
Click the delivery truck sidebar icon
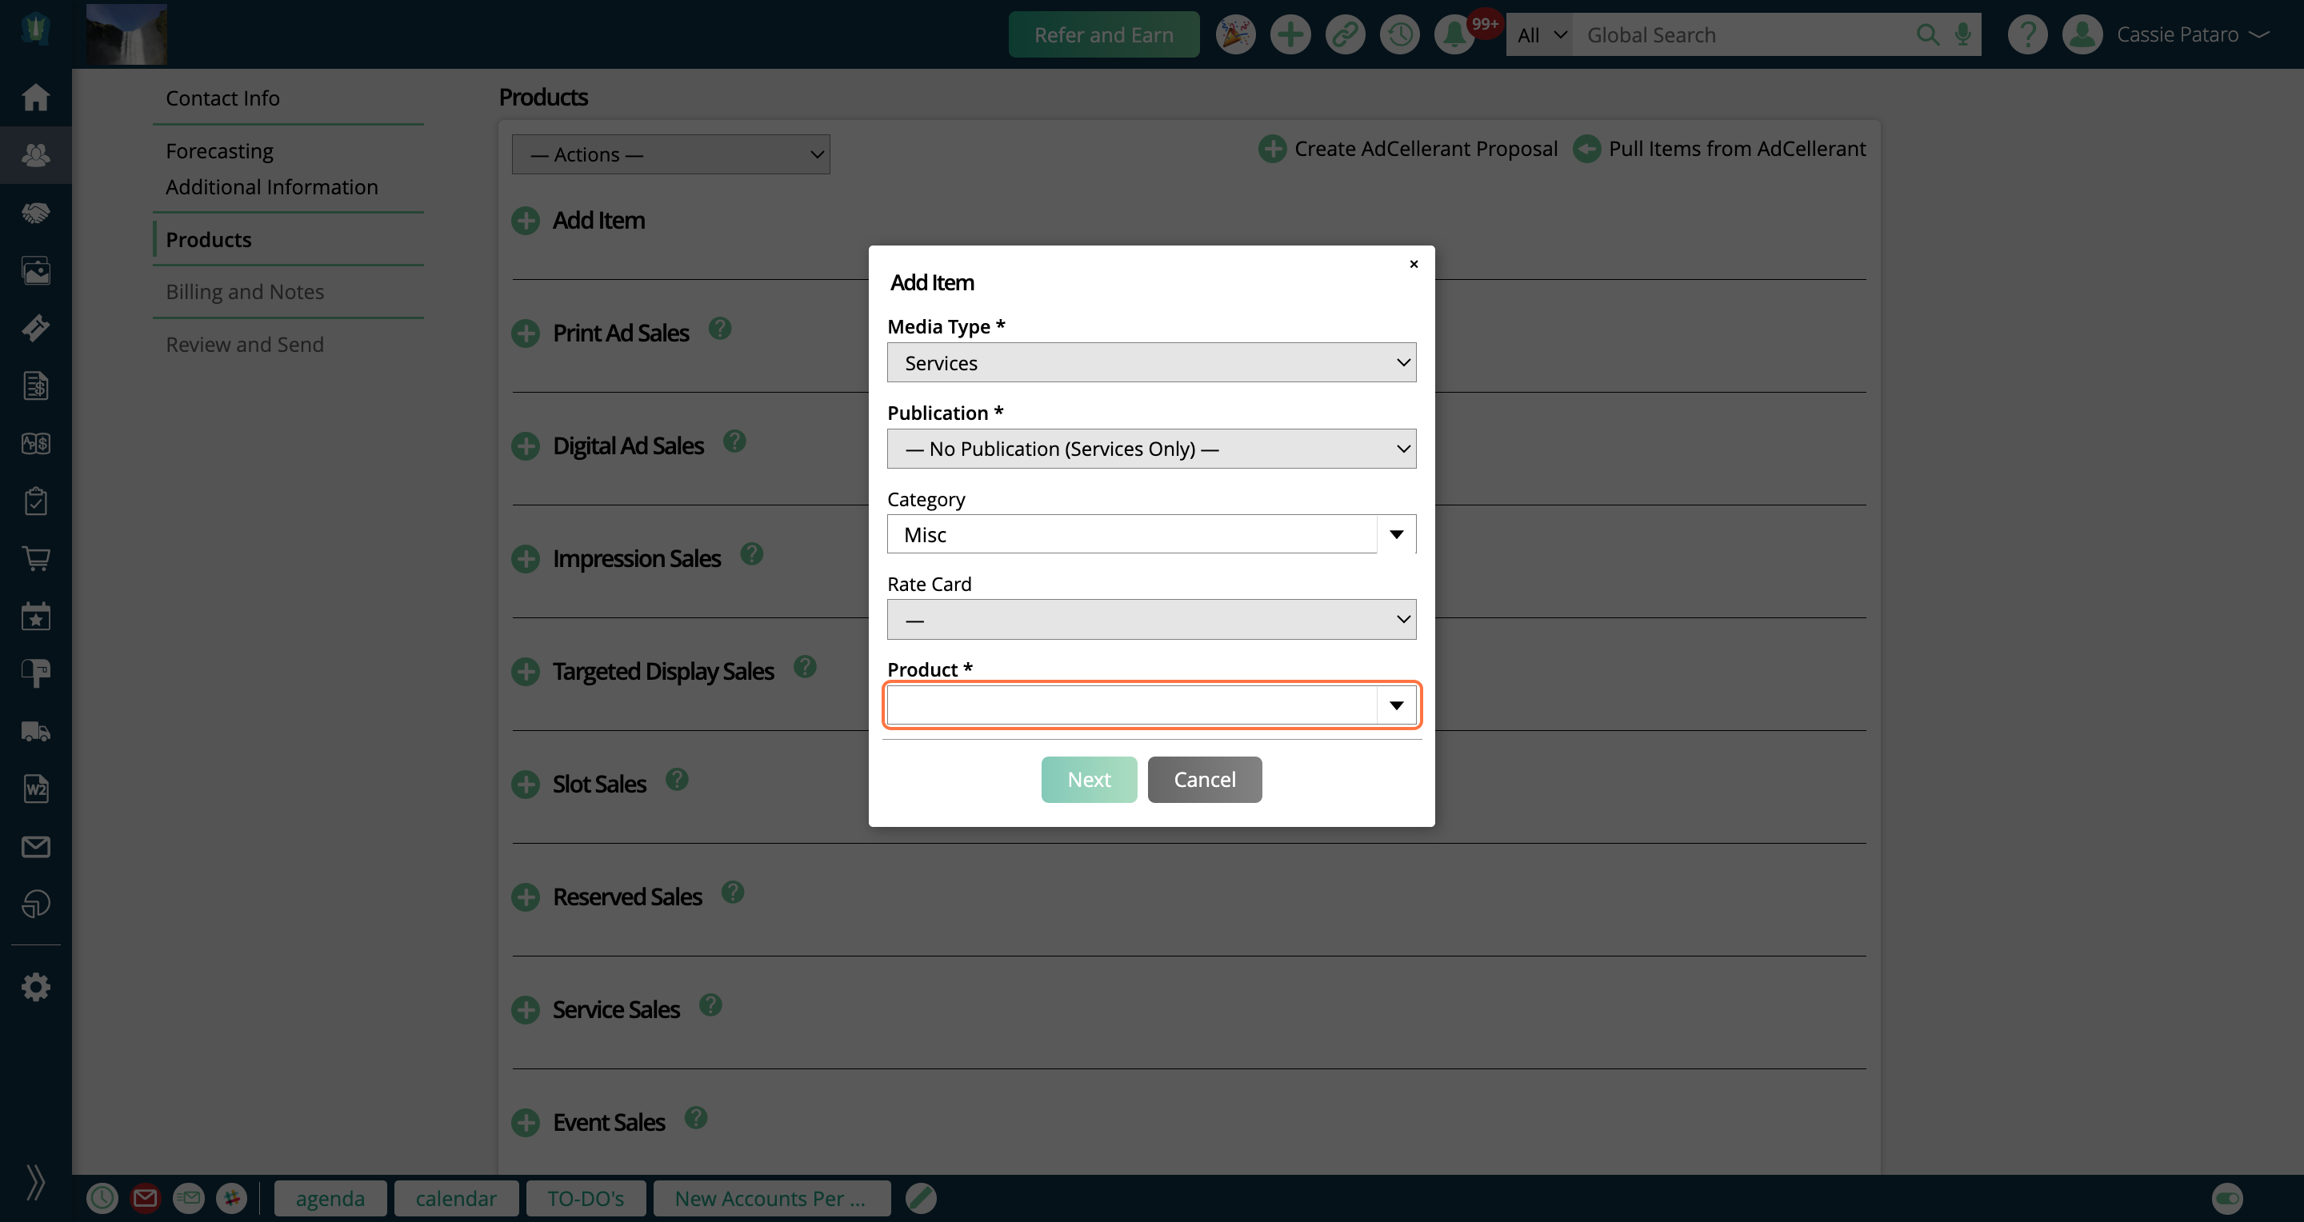[36, 731]
